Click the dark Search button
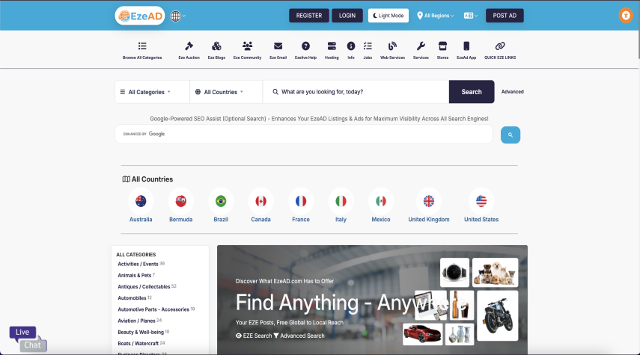This screenshot has width=640, height=355. coord(472,92)
